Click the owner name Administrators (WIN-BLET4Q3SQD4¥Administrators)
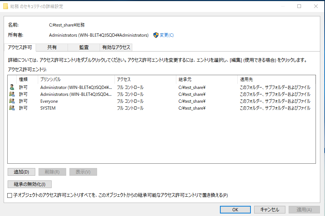This screenshot has height=216, width=325. (99, 35)
